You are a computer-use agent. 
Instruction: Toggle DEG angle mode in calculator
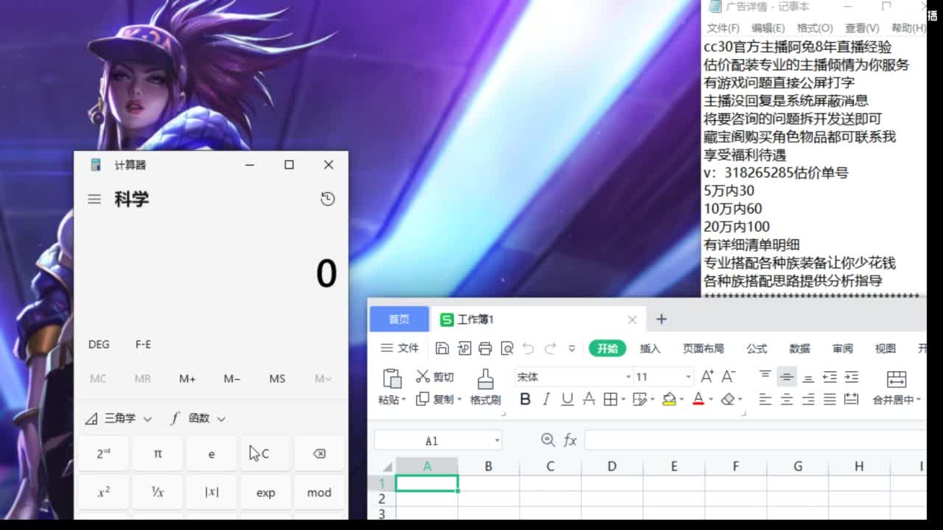tap(99, 344)
